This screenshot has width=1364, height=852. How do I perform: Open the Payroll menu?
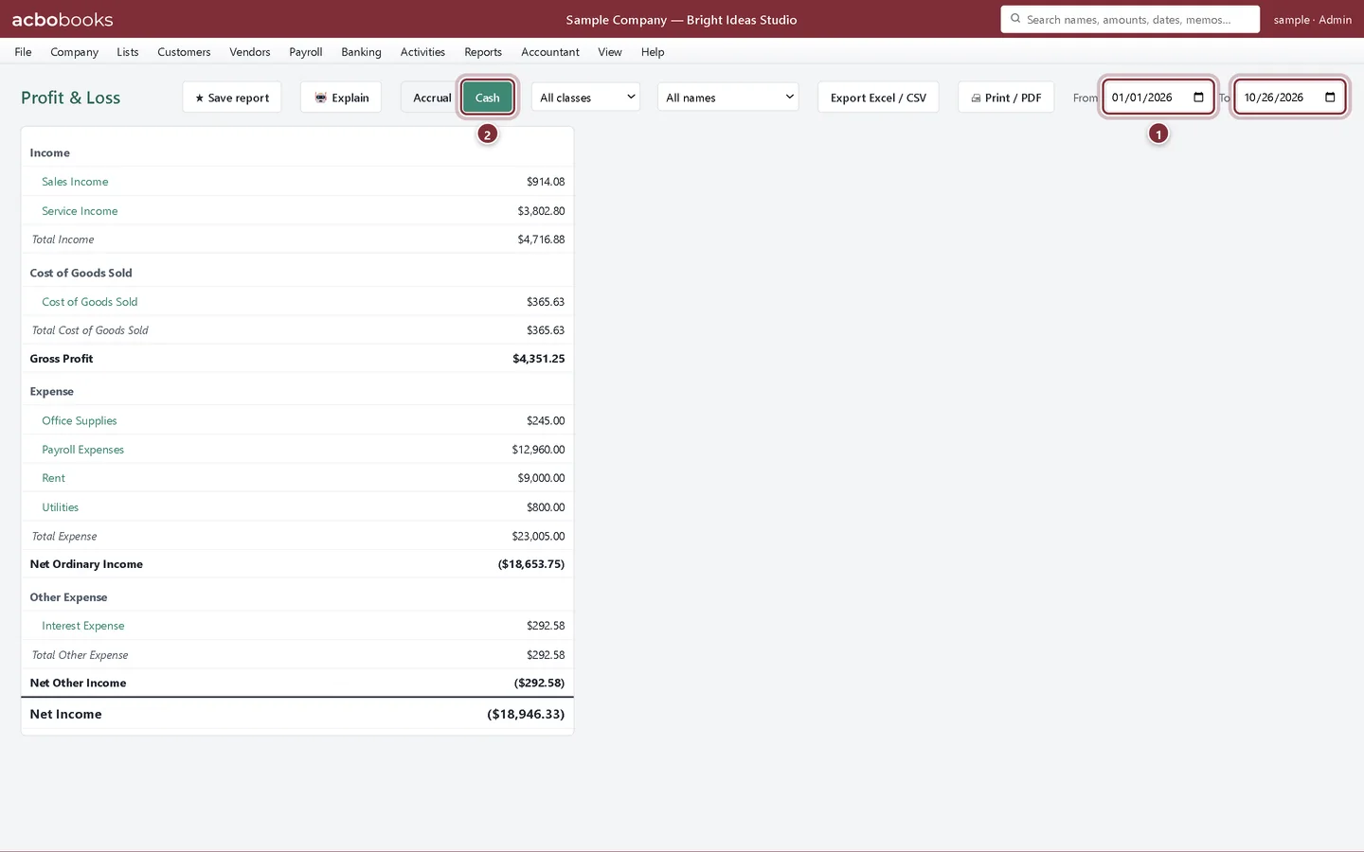tap(306, 52)
